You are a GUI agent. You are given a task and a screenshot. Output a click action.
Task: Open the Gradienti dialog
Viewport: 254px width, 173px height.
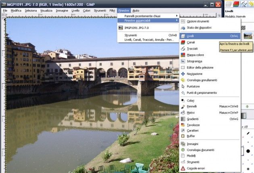(210, 119)
